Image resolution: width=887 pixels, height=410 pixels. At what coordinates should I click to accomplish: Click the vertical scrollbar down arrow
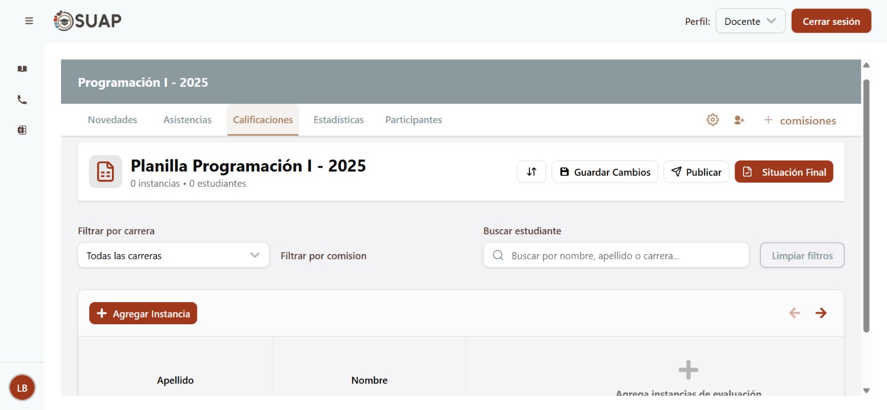[x=866, y=391]
